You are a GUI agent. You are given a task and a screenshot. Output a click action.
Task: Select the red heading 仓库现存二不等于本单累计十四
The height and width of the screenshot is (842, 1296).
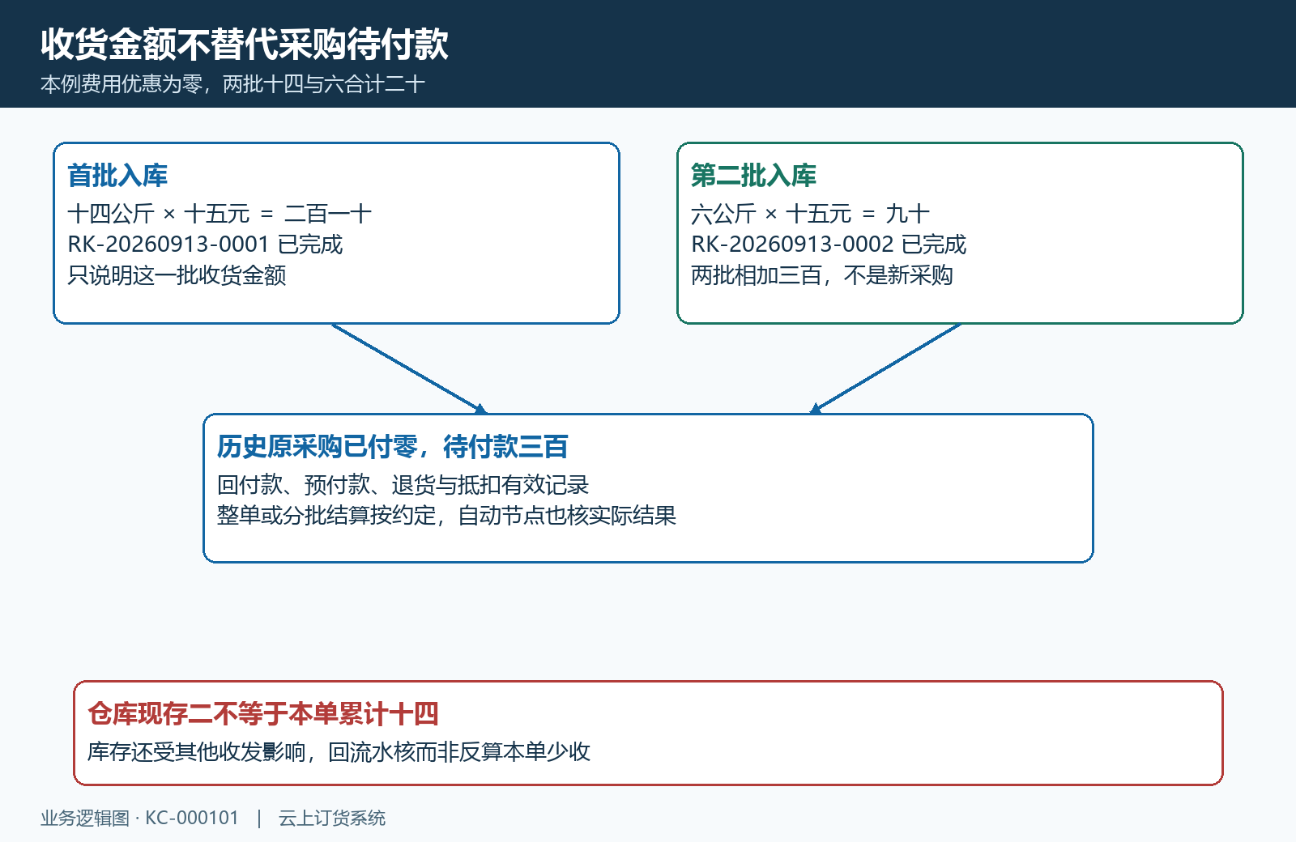263,713
